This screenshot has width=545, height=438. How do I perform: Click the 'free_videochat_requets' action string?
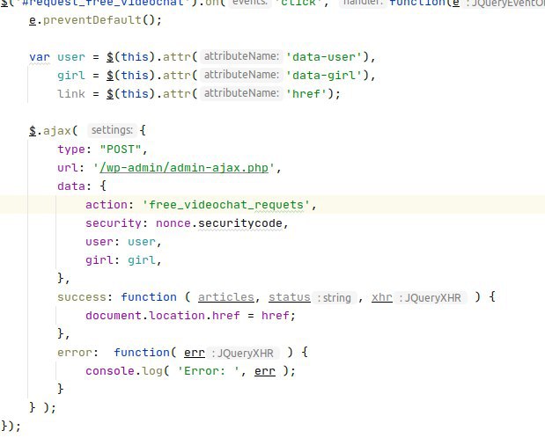click(x=225, y=205)
